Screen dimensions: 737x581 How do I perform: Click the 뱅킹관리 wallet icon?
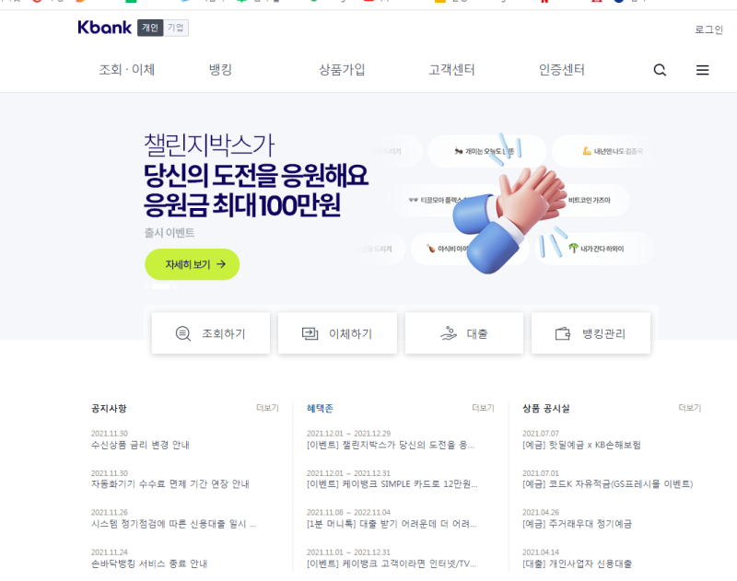[x=563, y=333]
